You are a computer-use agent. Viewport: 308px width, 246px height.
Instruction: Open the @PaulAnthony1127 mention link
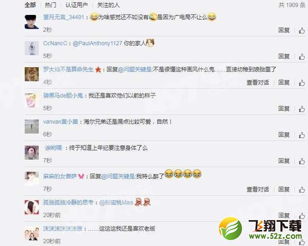pos(98,43)
